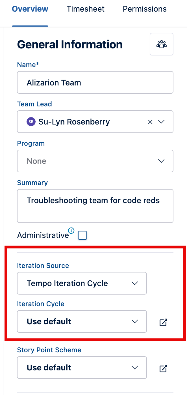Image resolution: width=187 pixels, height=395 pixels.
Task: Click the X to remove Su-Lyn Rosenberry
Action: point(150,122)
